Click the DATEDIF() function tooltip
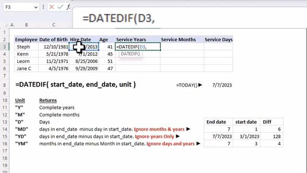 pos(130,54)
